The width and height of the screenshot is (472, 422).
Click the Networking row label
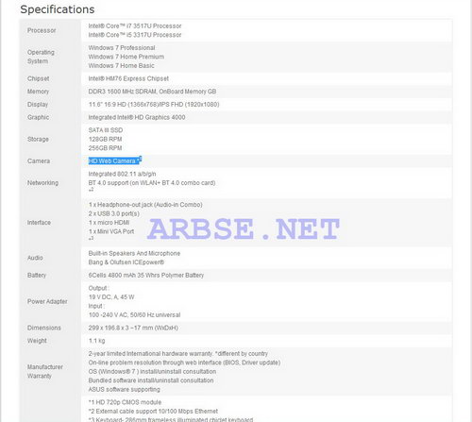42,182
